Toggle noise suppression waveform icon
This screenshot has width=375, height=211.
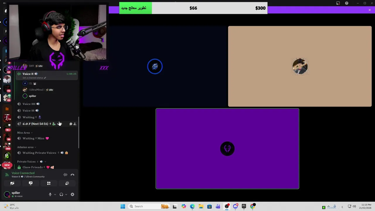coord(65,175)
